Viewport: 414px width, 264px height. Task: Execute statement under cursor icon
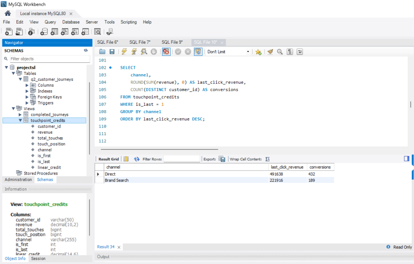click(134, 51)
